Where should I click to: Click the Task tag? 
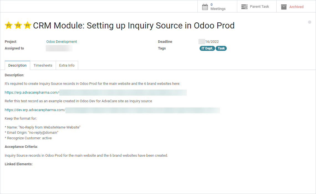221,48
